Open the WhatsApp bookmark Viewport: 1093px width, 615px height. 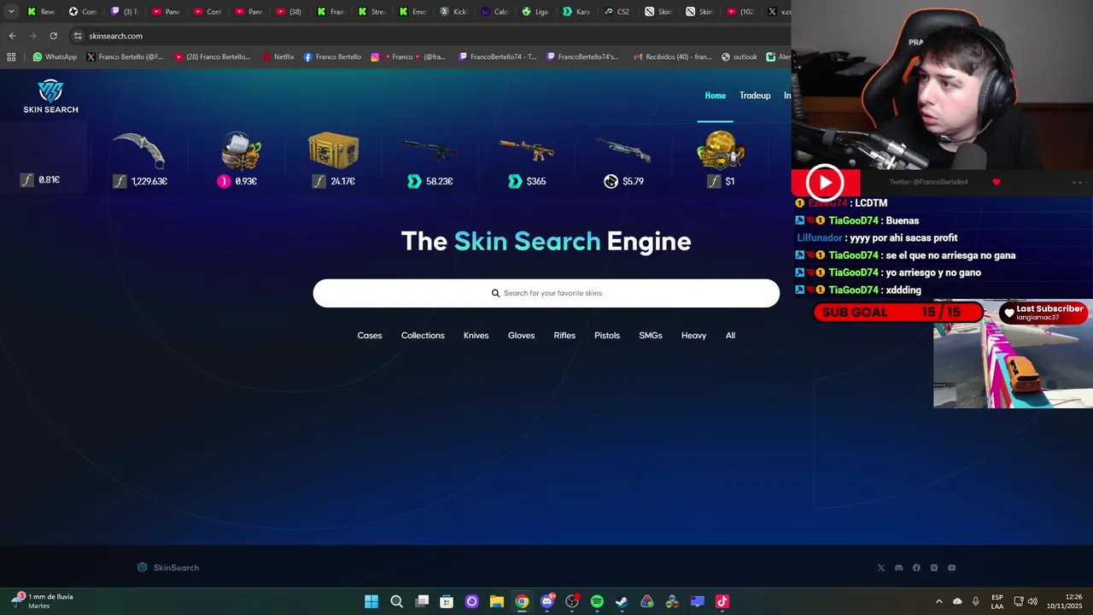55,57
